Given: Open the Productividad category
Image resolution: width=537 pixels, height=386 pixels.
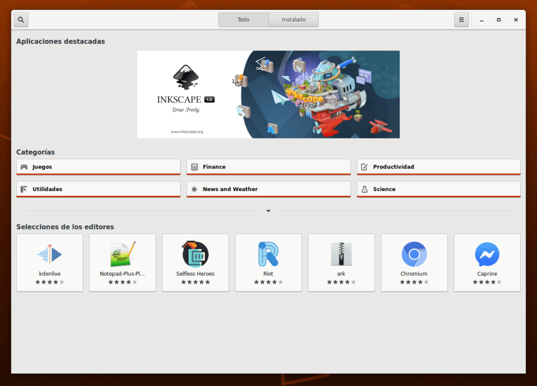Looking at the screenshot, I should click(x=438, y=167).
